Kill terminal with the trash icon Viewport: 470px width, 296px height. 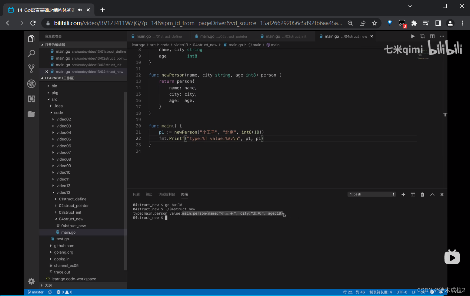tap(422, 195)
